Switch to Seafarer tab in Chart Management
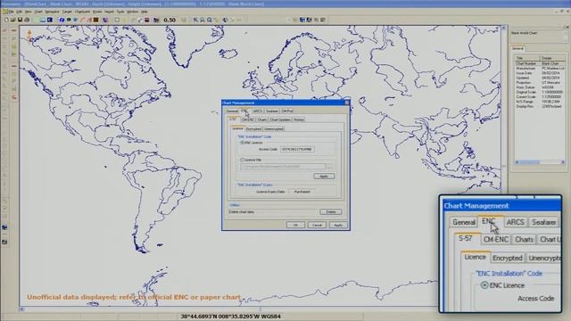The height and width of the screenshot is (321, 571). coord(271,111)
